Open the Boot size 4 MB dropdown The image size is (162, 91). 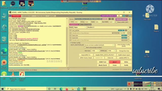pos(95,51)
